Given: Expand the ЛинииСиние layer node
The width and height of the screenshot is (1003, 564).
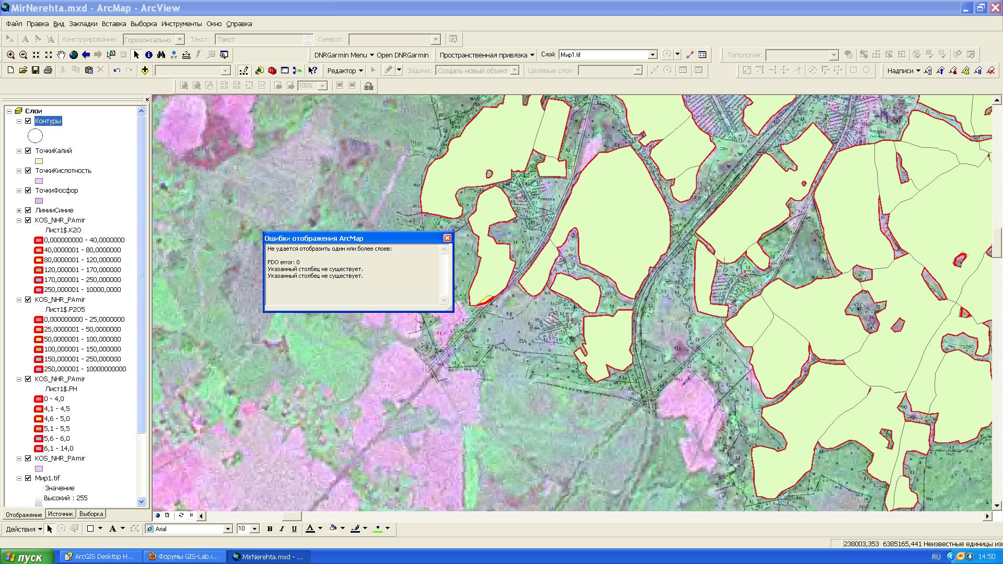Looking at the screenshot, I should 19,210.
